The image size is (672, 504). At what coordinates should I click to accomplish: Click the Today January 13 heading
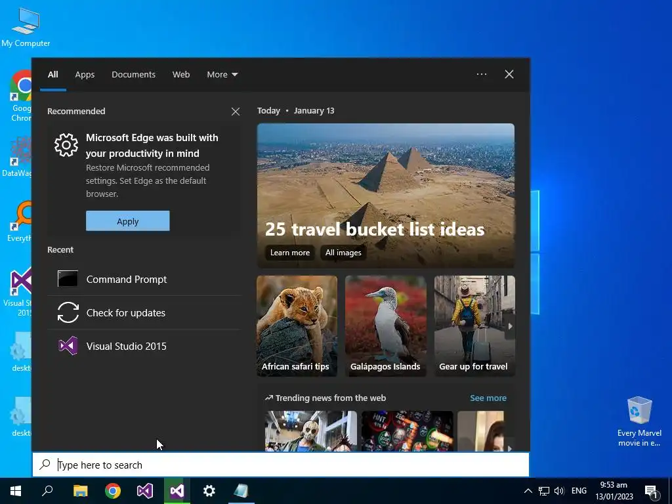[x=296, y=110]
